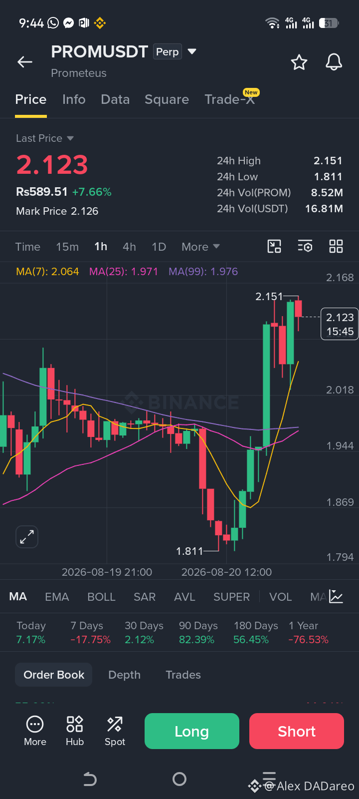This screenshot has width=359, height=799.
Task: Open chart drawing tools icon
Action: [274, 246]
